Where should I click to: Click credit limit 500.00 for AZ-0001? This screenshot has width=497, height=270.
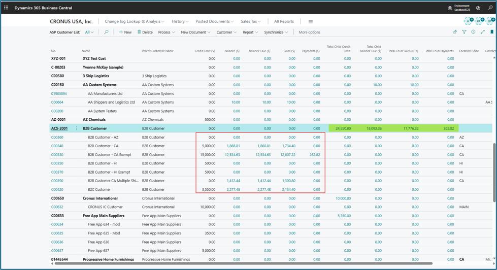point(210,120)
